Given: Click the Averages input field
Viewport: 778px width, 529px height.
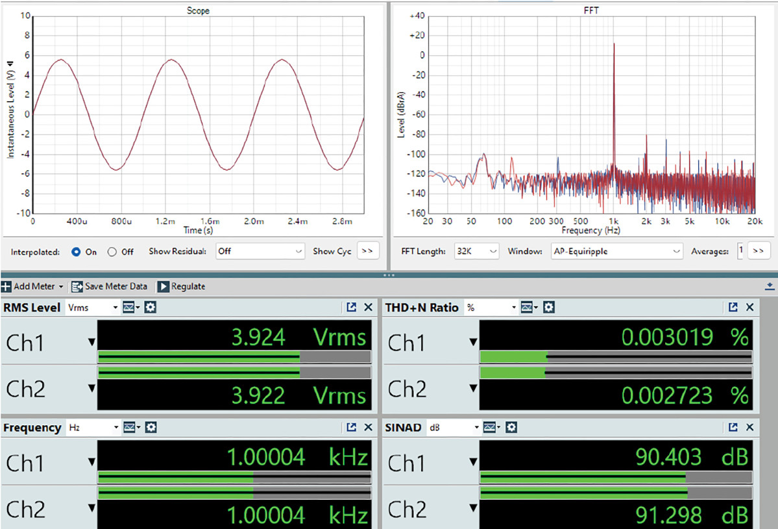Looking at the screenshot, I should [740, 251].
